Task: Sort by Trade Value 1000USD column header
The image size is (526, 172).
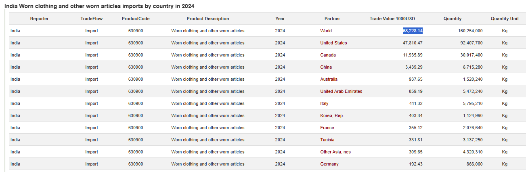Action: [x=392, y=19]
